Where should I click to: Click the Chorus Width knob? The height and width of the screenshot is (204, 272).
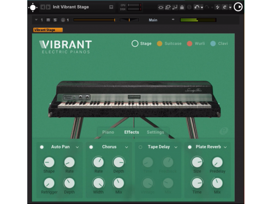(99, 183)
